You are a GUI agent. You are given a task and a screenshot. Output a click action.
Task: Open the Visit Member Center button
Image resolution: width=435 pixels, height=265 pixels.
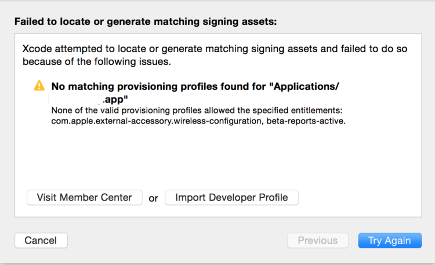click(x=85, y=198)
